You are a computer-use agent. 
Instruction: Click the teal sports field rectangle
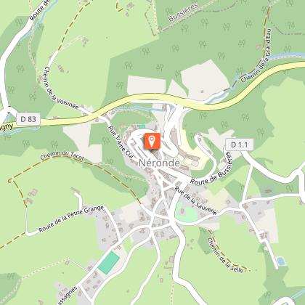(x=109, y=263)
